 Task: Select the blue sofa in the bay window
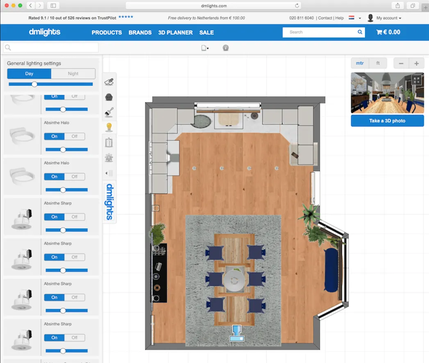[x=331, y=270]
